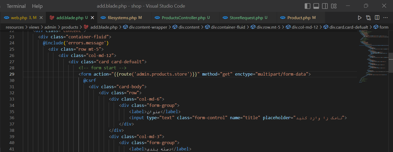Open the Terminal menu
Image resolution: width=393 pixels, height=152 pixels.
coord(16,6)
